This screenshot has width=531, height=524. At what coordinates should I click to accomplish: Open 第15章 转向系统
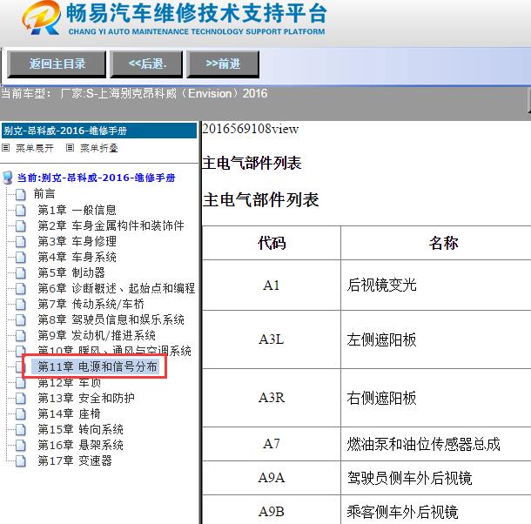(x=81, y=429)
